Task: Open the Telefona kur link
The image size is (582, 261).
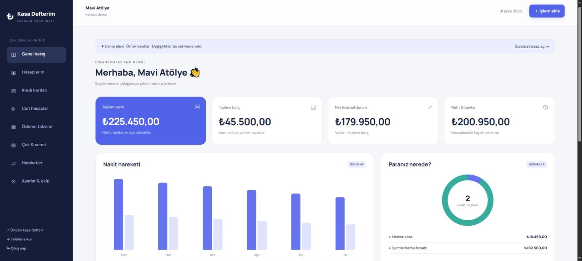Action: point(19,239)
